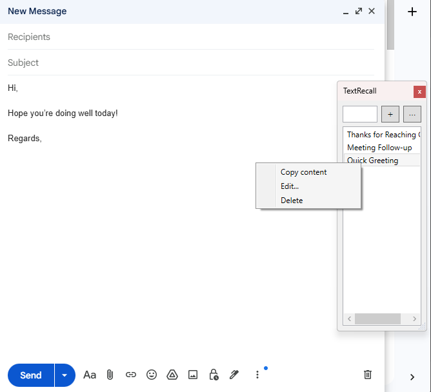431x392 pixels.
Task: Click the insert photo icon
Action: click(x=193, y=375)
